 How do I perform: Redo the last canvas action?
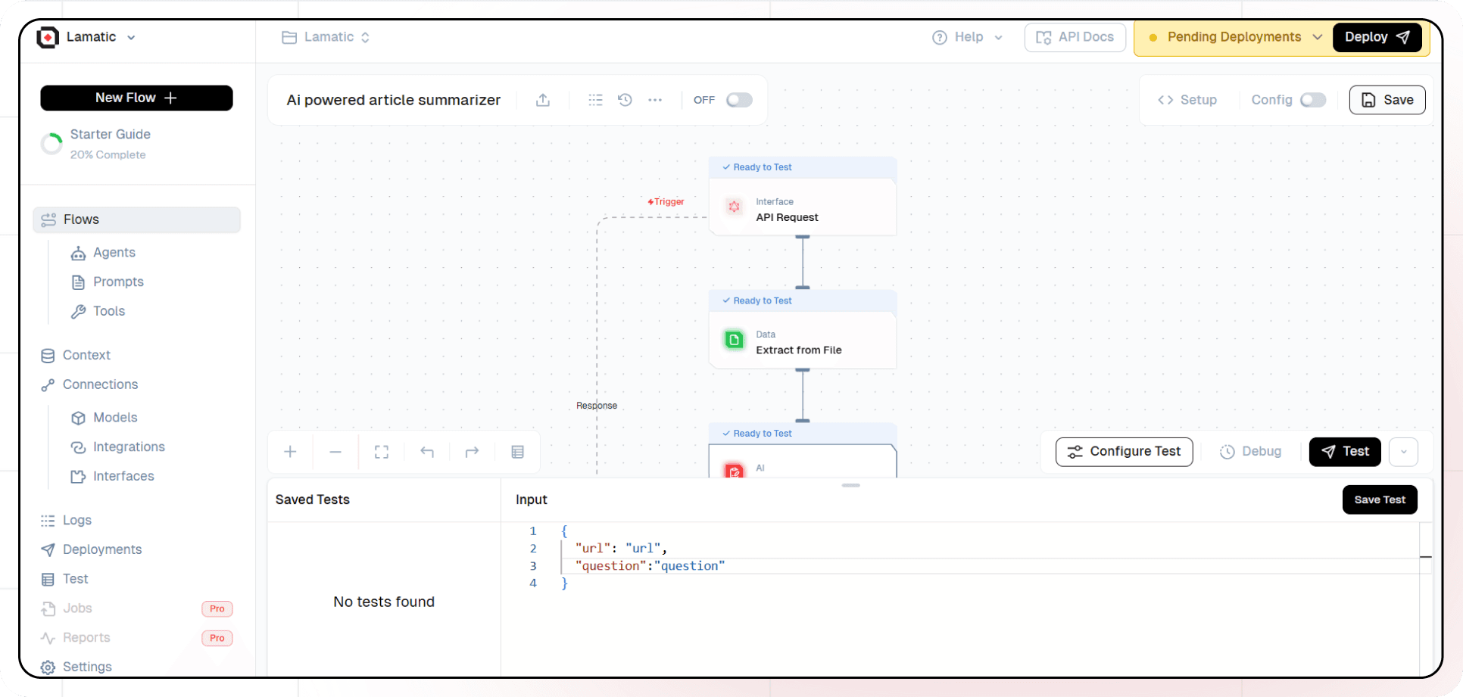coord(472,452)
